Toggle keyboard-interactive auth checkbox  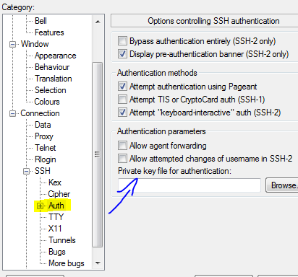coord(122,113)
